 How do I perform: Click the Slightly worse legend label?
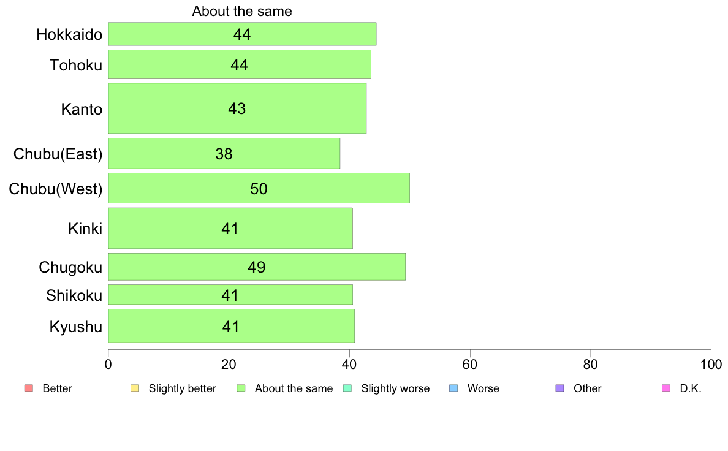tap(396, 388)
